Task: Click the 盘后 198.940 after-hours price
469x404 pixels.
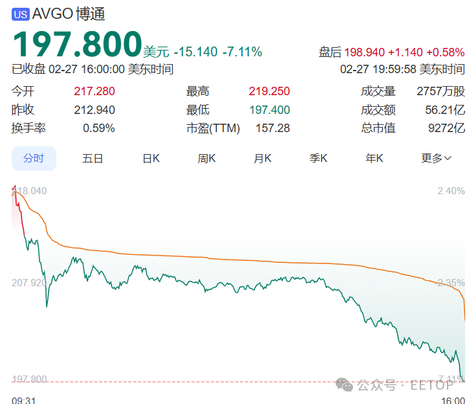Action: click(365, 52)
